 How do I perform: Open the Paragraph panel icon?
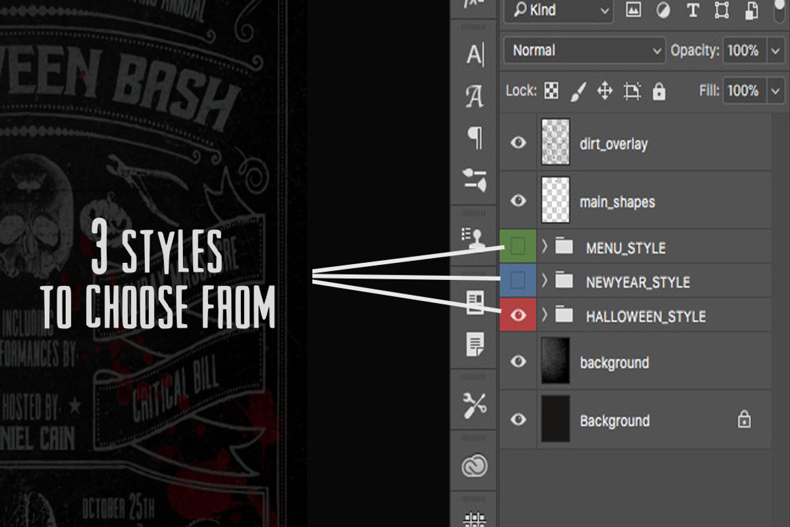475,138
